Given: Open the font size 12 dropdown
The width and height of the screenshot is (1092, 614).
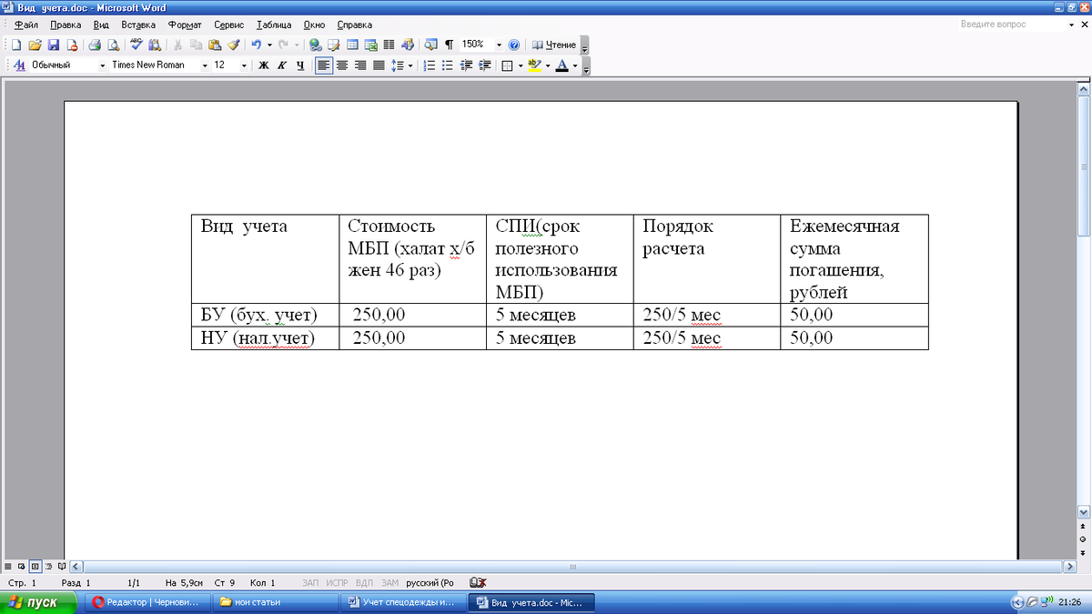Looking at the screenshot, I should 244,65.
